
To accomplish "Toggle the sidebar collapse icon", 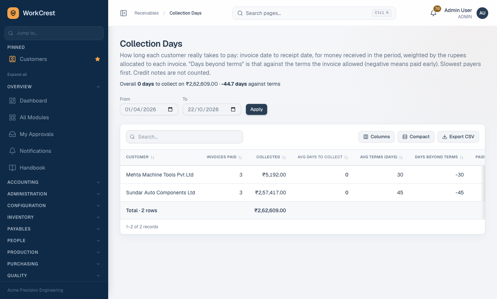I will coord(124,13).
